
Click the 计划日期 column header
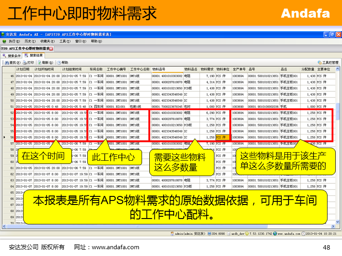[x=23, y=69]
